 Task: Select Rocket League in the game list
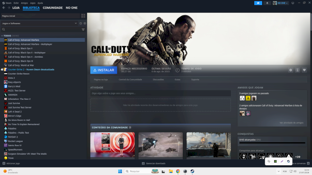coord(15,141)
